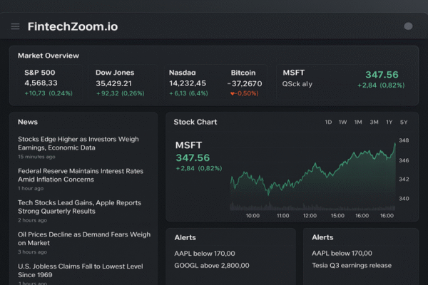
Task: Click the 347.56 price in Stock Chart
Action: [193, 158]
